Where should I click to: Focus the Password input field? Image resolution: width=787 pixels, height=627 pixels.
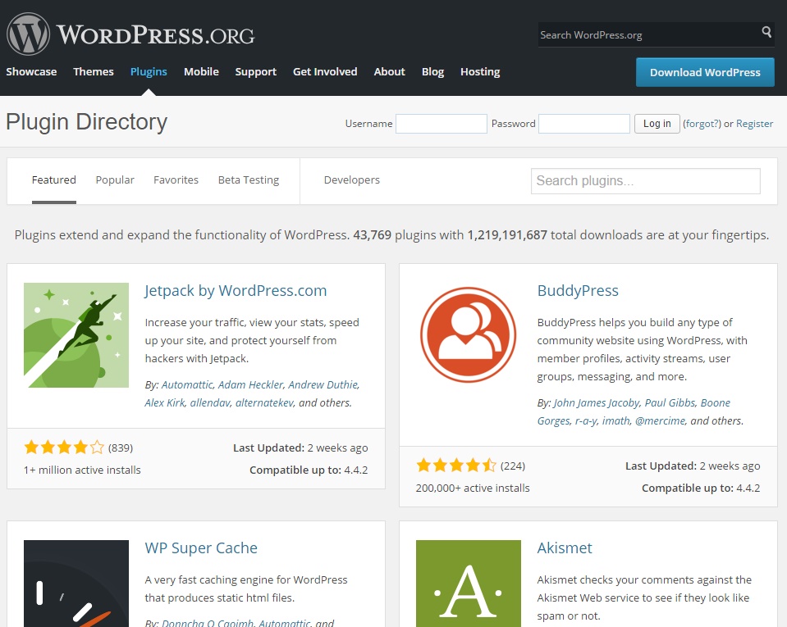[584, 123]
